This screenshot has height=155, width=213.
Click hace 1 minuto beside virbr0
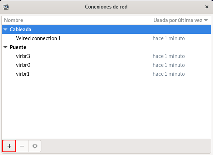pos(169,65)
